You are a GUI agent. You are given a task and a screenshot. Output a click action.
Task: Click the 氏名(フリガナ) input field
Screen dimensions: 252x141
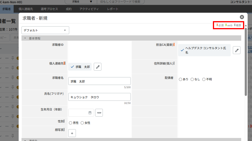99,97
